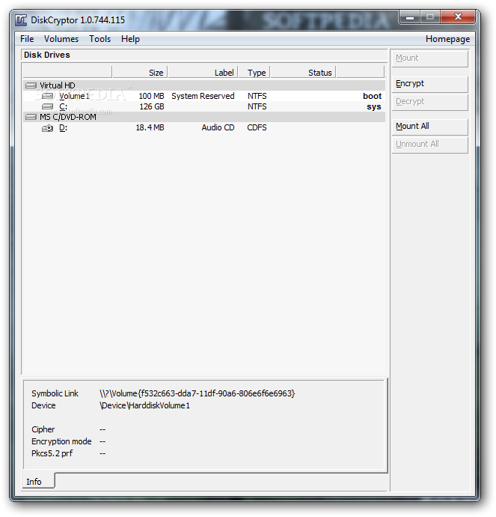Sort by the Size column header

click(x=140, y=72)
